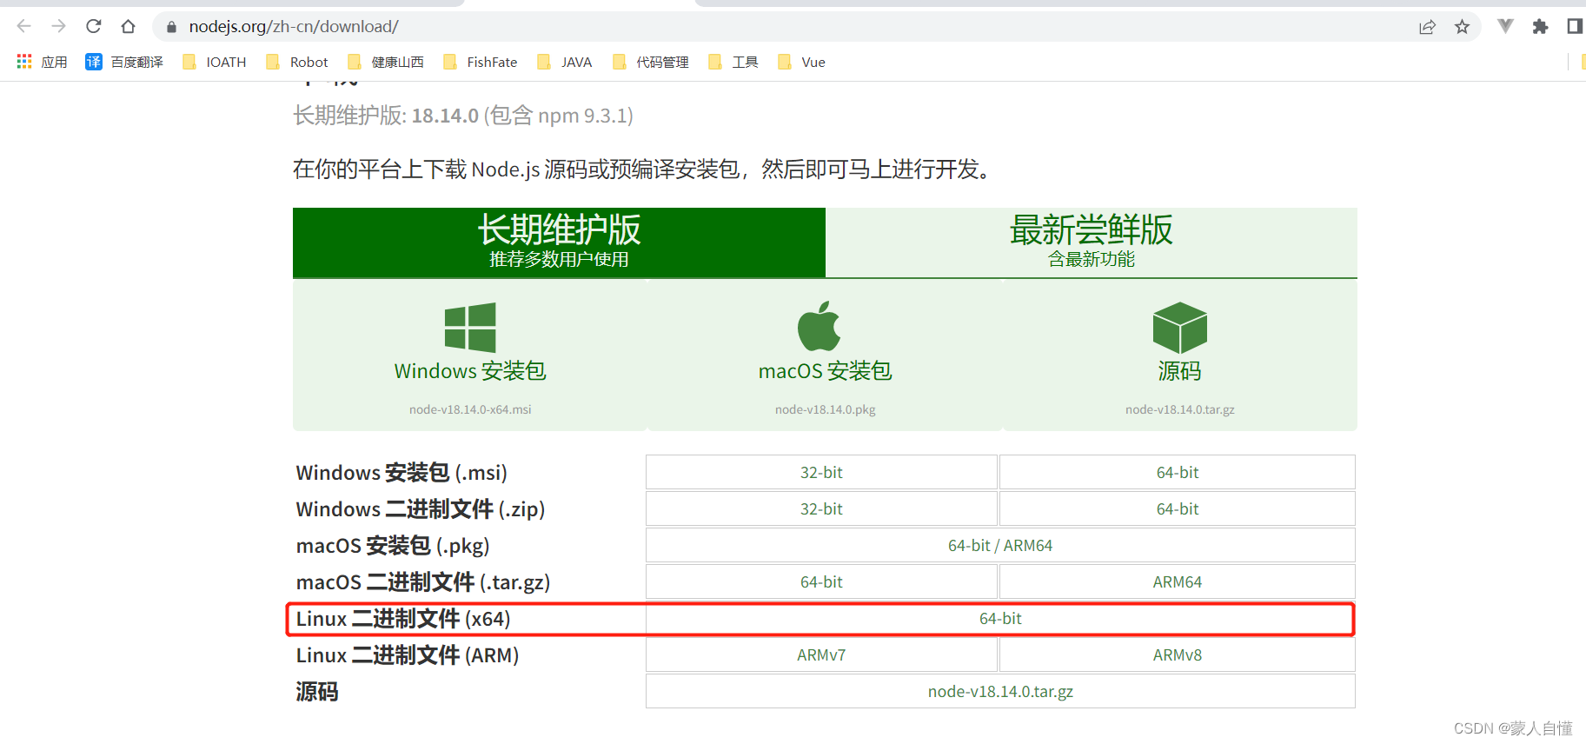Viewport: 1586px width, 744px height.
Task: Download macOS .tar.gz 64-bit binary
Action: click(821, 581)
